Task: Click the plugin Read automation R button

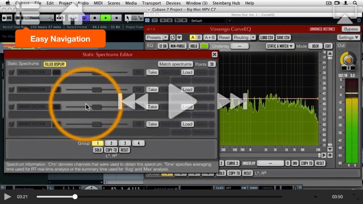Action: coord(163,20)
